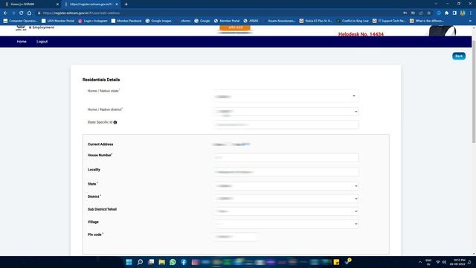The image size is (476, 268).
Task: Open Task View from the taskbar
Action: (x=151, y=262)
